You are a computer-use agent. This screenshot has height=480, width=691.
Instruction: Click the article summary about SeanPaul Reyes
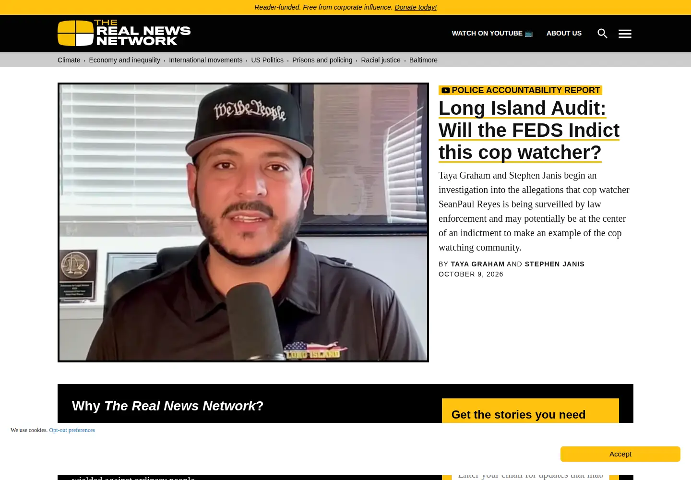pos(534,211)
